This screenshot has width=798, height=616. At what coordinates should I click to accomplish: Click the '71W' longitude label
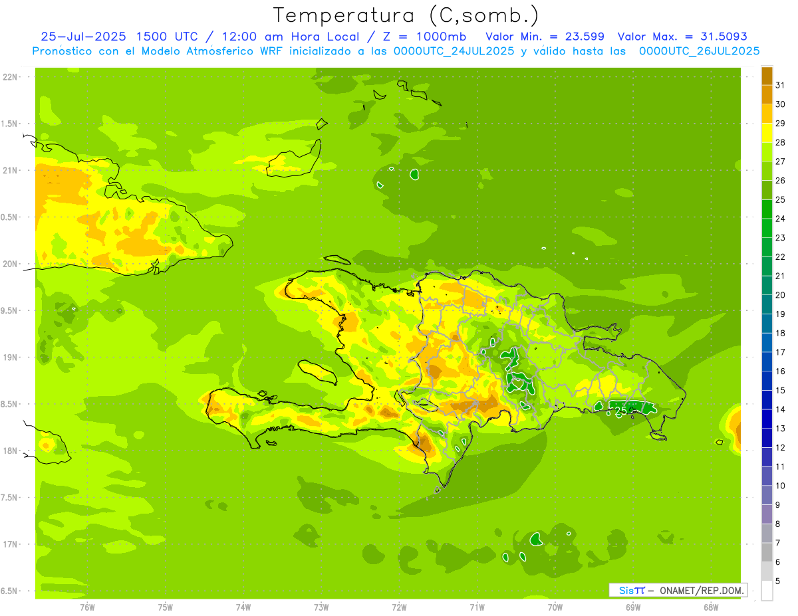pos(477,607)
